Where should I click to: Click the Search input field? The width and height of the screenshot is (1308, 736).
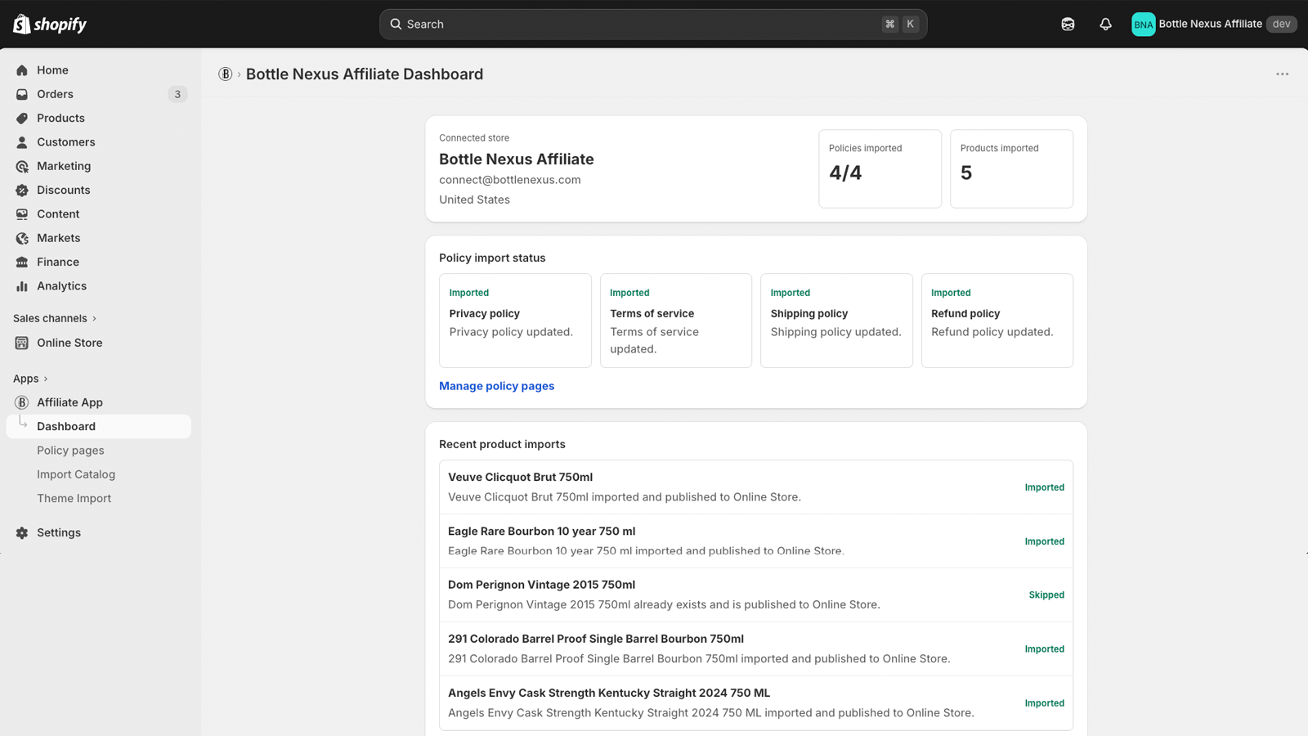coord(653,25)
